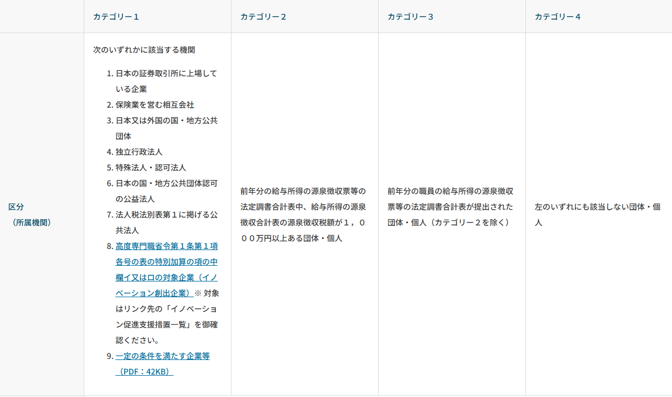Click the ※ 対象はリンク先の note text
This screenshot has height=397, width=672.
coord(166,317)
